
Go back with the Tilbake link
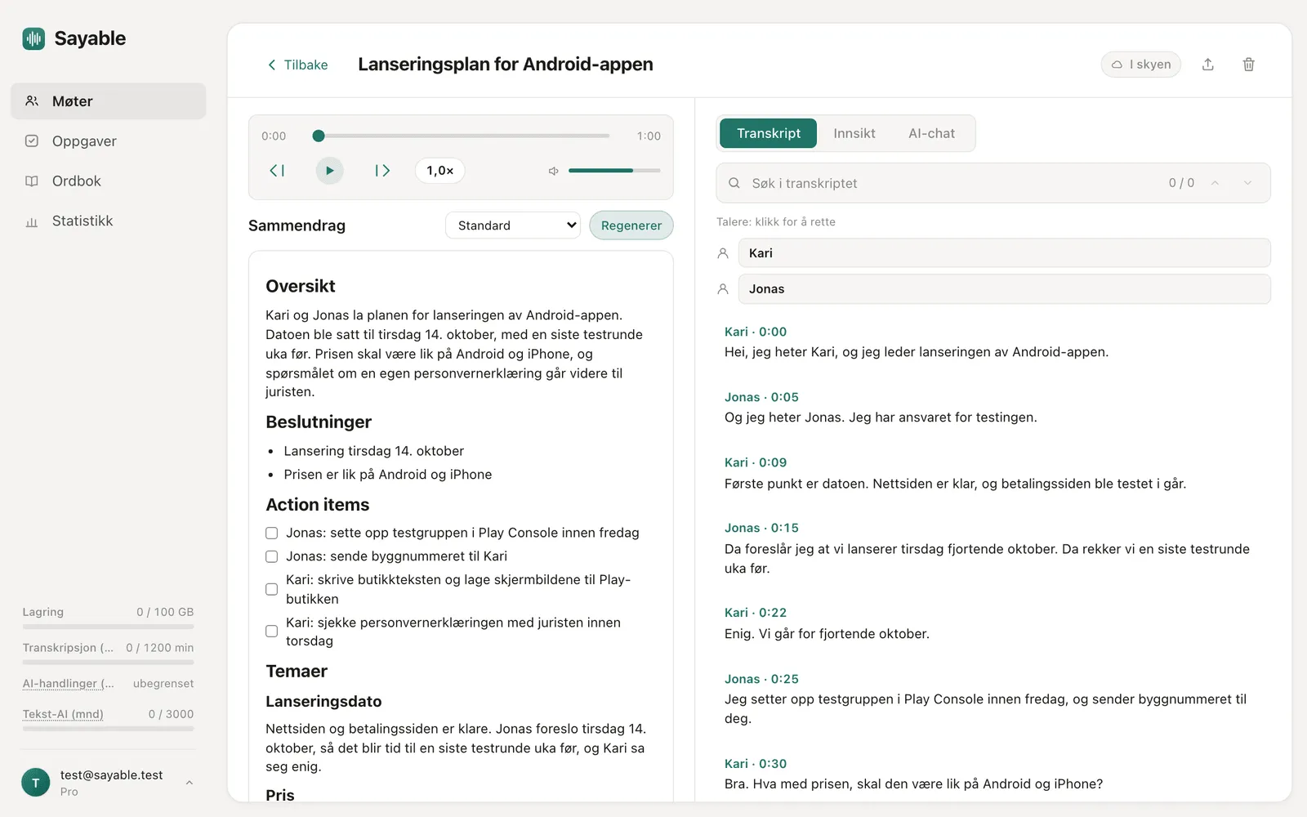297,65
